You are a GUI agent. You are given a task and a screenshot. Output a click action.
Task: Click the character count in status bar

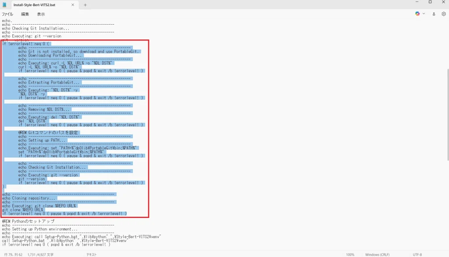pos(40,254)
